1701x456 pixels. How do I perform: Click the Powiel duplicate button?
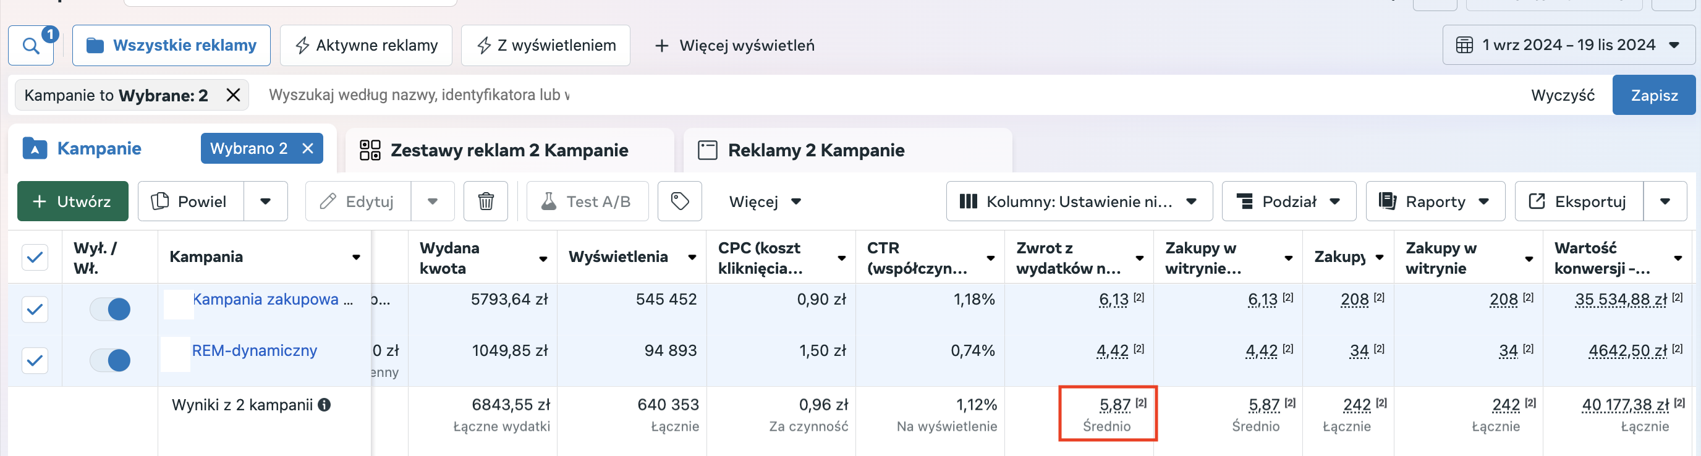coord(191,201)
